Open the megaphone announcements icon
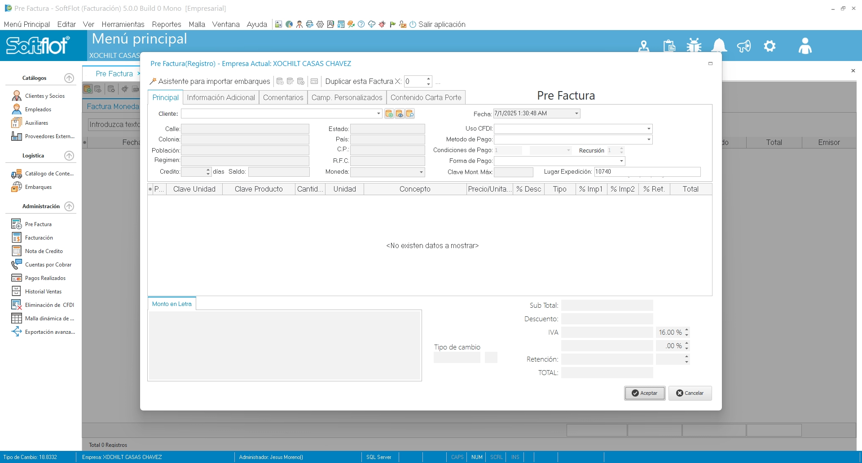862x463 pixels. point(744,46)
